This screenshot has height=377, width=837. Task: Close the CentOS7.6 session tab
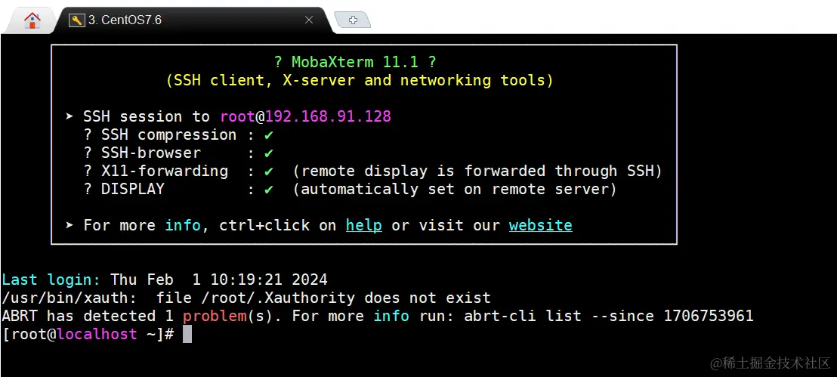pyautogui.click(x=308, y=20)
